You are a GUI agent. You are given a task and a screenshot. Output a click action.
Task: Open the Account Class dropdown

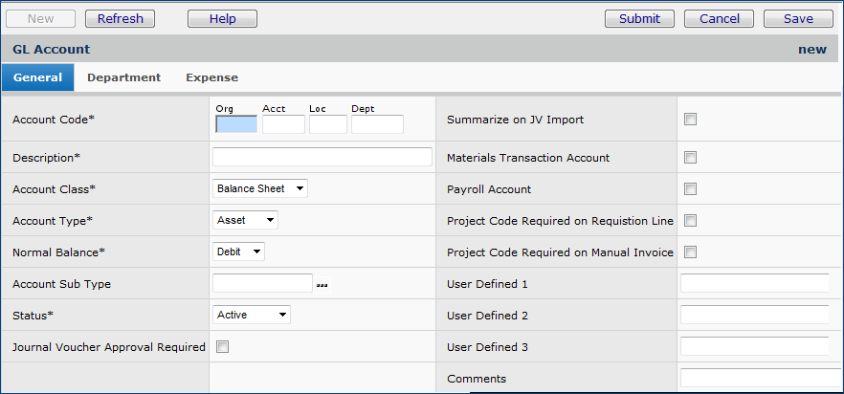(259, 188)
